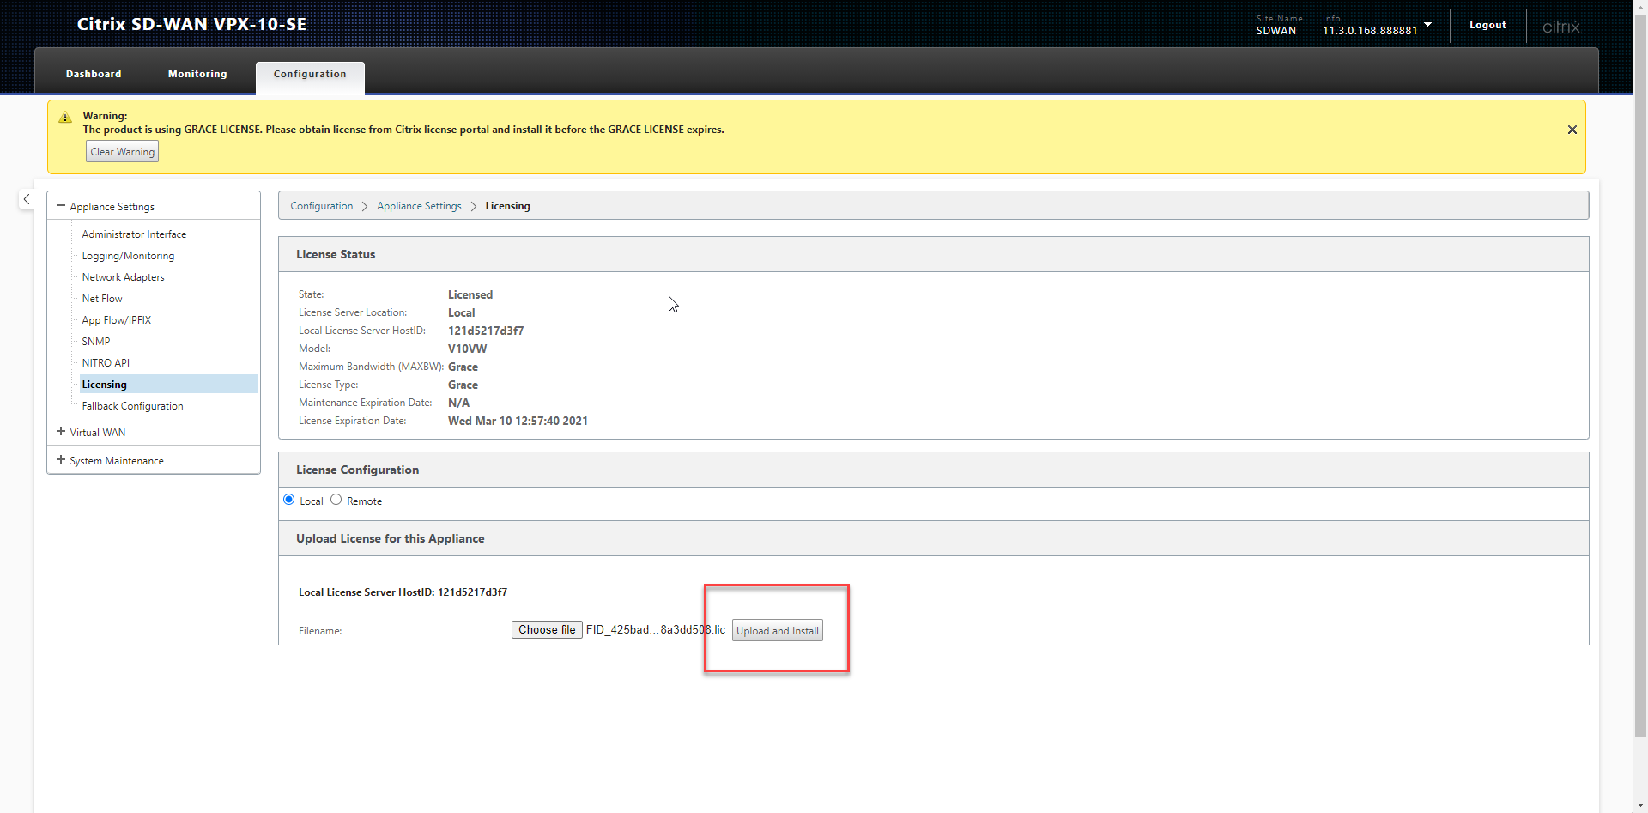Image resolution: width=1648 pixels, height=813 pixels.
Task: Switch to the Monitoring tab
Action: [197, 75]
